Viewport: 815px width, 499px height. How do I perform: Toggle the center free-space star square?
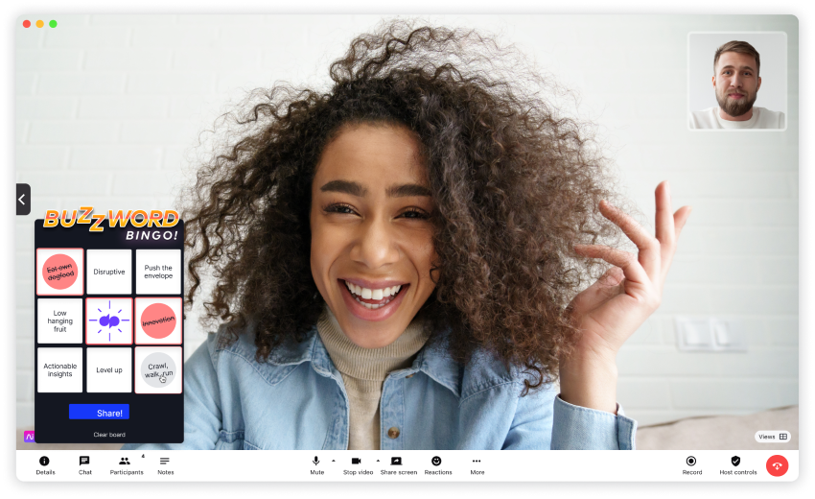[x=109, y=321]
